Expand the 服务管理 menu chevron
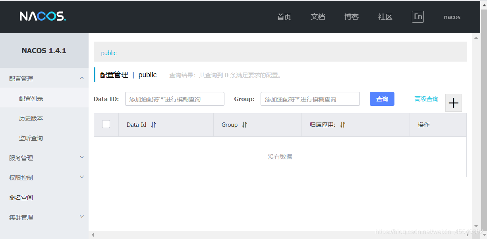487x239 pixels. click(82, 157)
